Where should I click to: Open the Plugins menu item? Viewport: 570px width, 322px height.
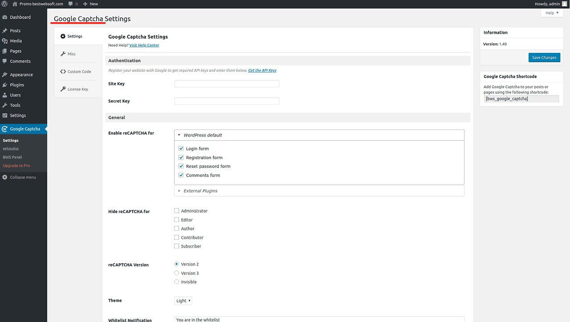click(x=24, y=85)
